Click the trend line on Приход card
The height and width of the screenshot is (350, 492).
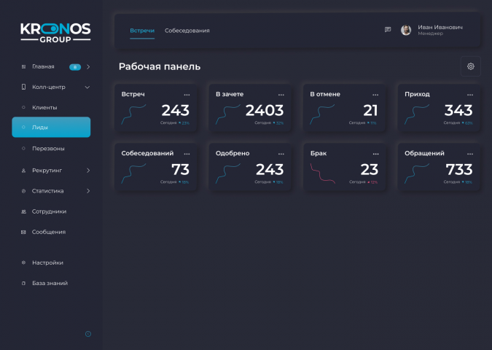pyautogui.click(x=417, y=114)
